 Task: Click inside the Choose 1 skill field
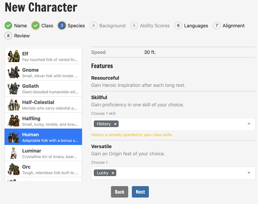(173, 124)
